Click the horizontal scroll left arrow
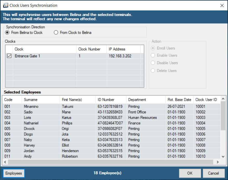The height and width of the screenshot is (180, 228). [x=5, y=162]
